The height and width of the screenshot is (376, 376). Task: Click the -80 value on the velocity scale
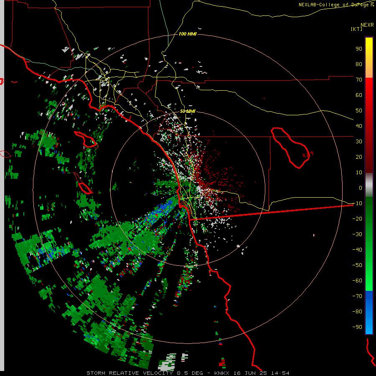[x=357, y=312]
